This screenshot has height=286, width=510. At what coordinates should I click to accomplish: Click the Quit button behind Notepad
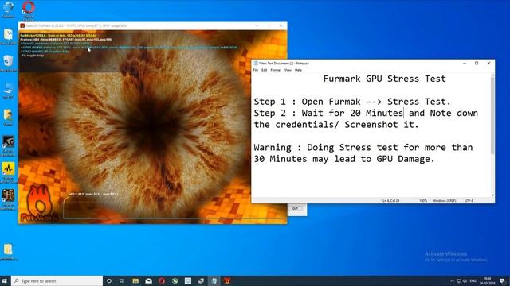click(x=295, y=208)
